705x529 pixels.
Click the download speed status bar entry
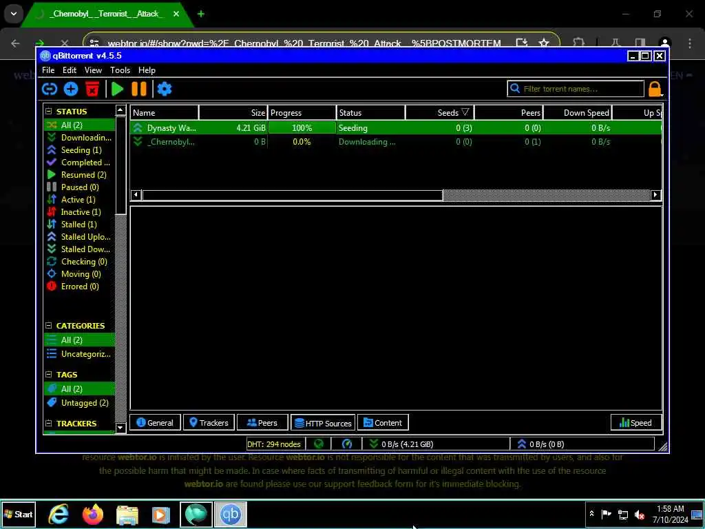pos(436,444)
